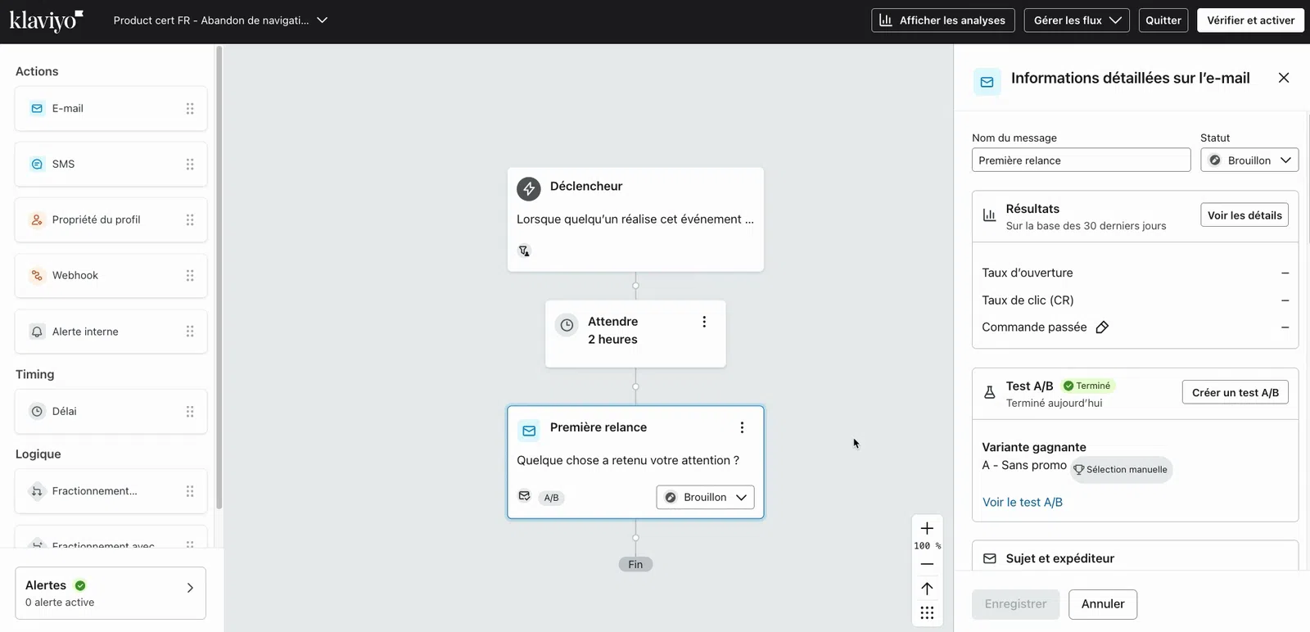1310x632 pixels.
Task: Click Créer un test A/B button
Action: click(1235, 392)
